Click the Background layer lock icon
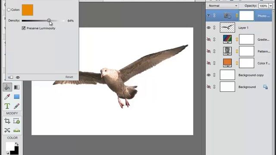Screen dimensions: 276x155 pos(265,87)
